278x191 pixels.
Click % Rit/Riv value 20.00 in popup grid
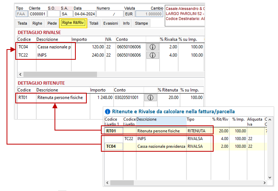(x=223, y=131)
